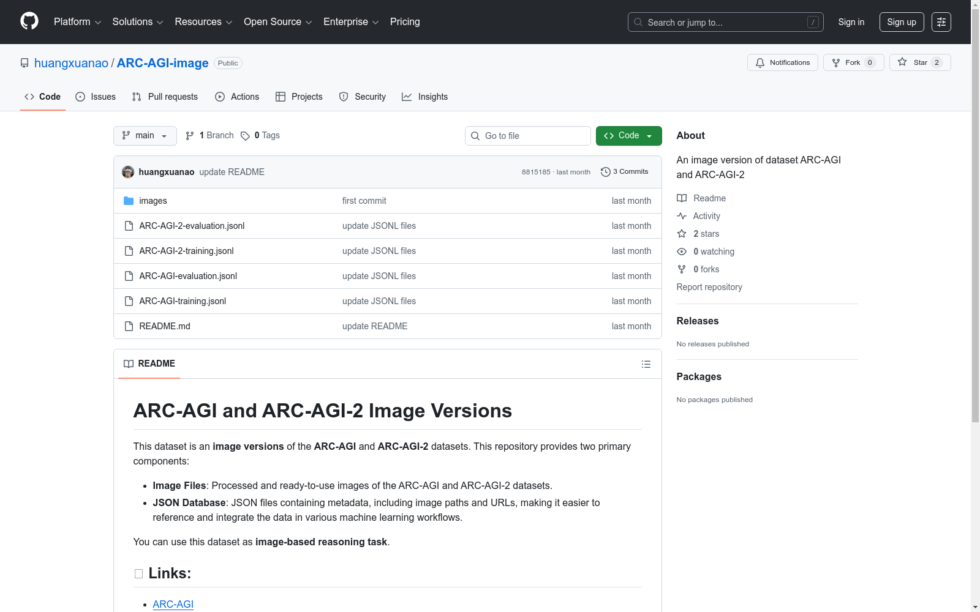Click the book icon beside Readme
The height and width of the screenshot is (612, 980).
pyautogui.click(x=682, y=198)
